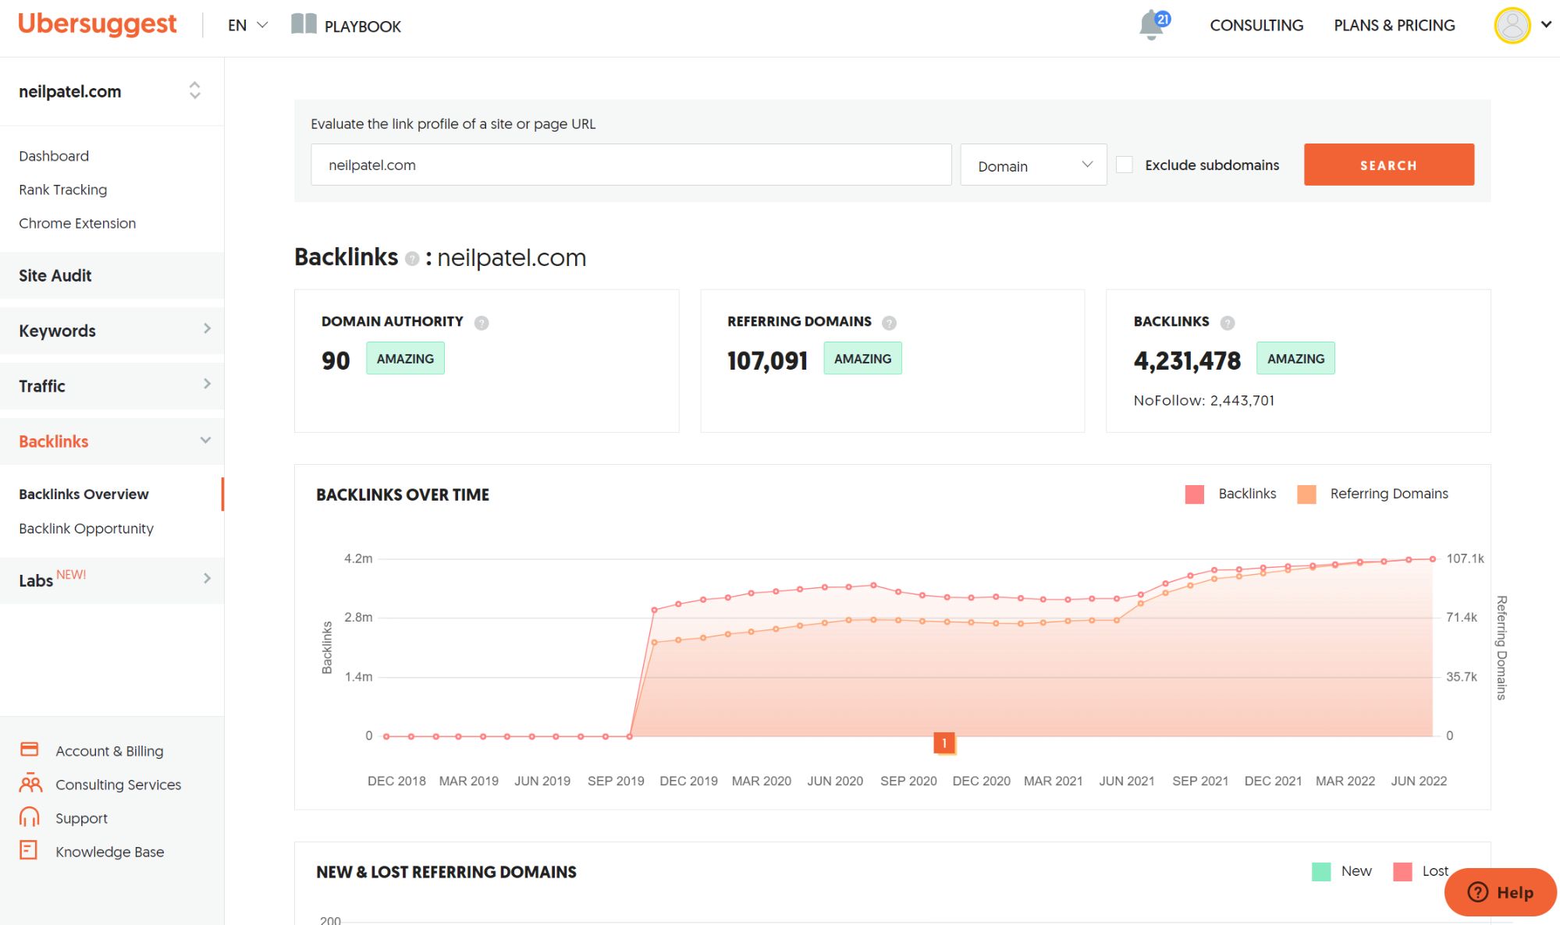
Task: Open the Playbook section
Action: (346, 25)
